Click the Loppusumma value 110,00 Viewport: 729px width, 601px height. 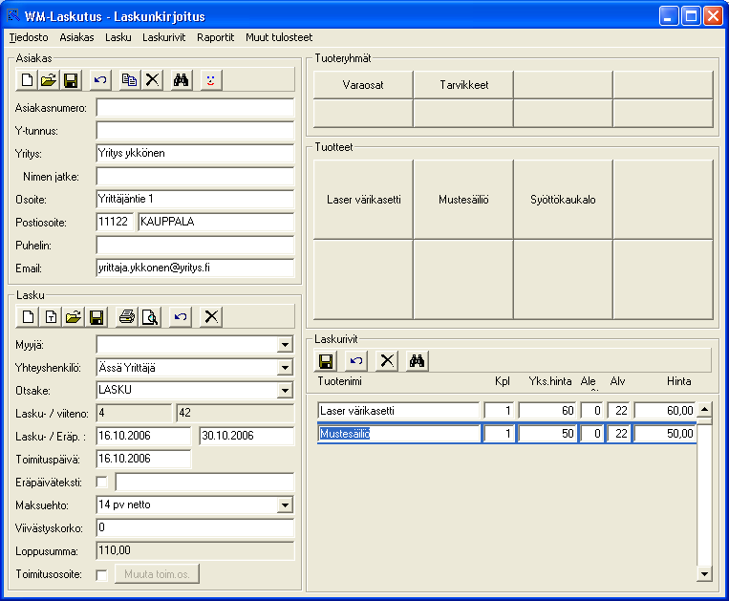[x=195, y=551]
